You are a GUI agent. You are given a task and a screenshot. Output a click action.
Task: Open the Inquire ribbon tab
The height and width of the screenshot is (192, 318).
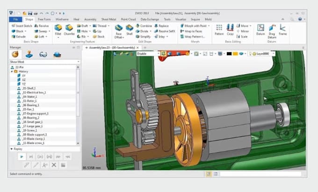[195, 19]
